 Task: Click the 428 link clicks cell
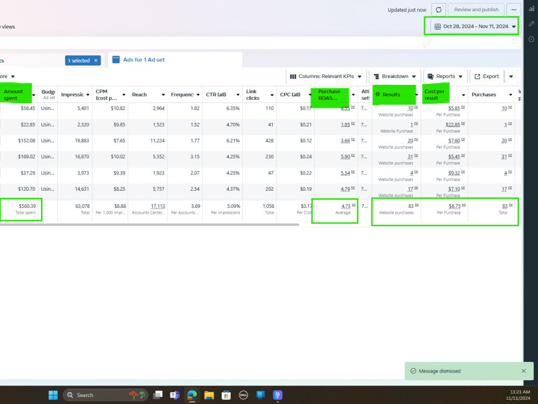(x=270, y=141)
